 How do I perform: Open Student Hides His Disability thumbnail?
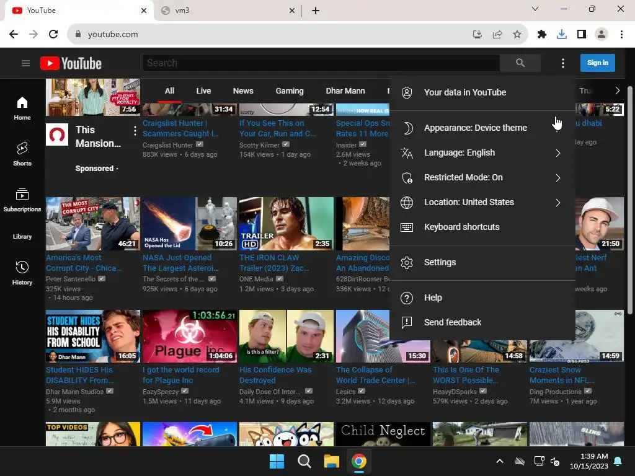(93, 336)
